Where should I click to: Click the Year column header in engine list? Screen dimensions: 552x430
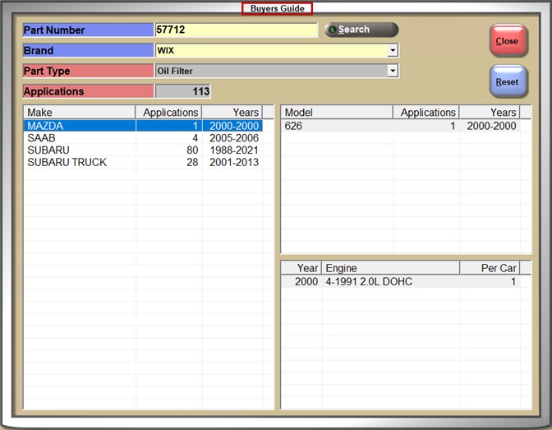click(301, 268)
